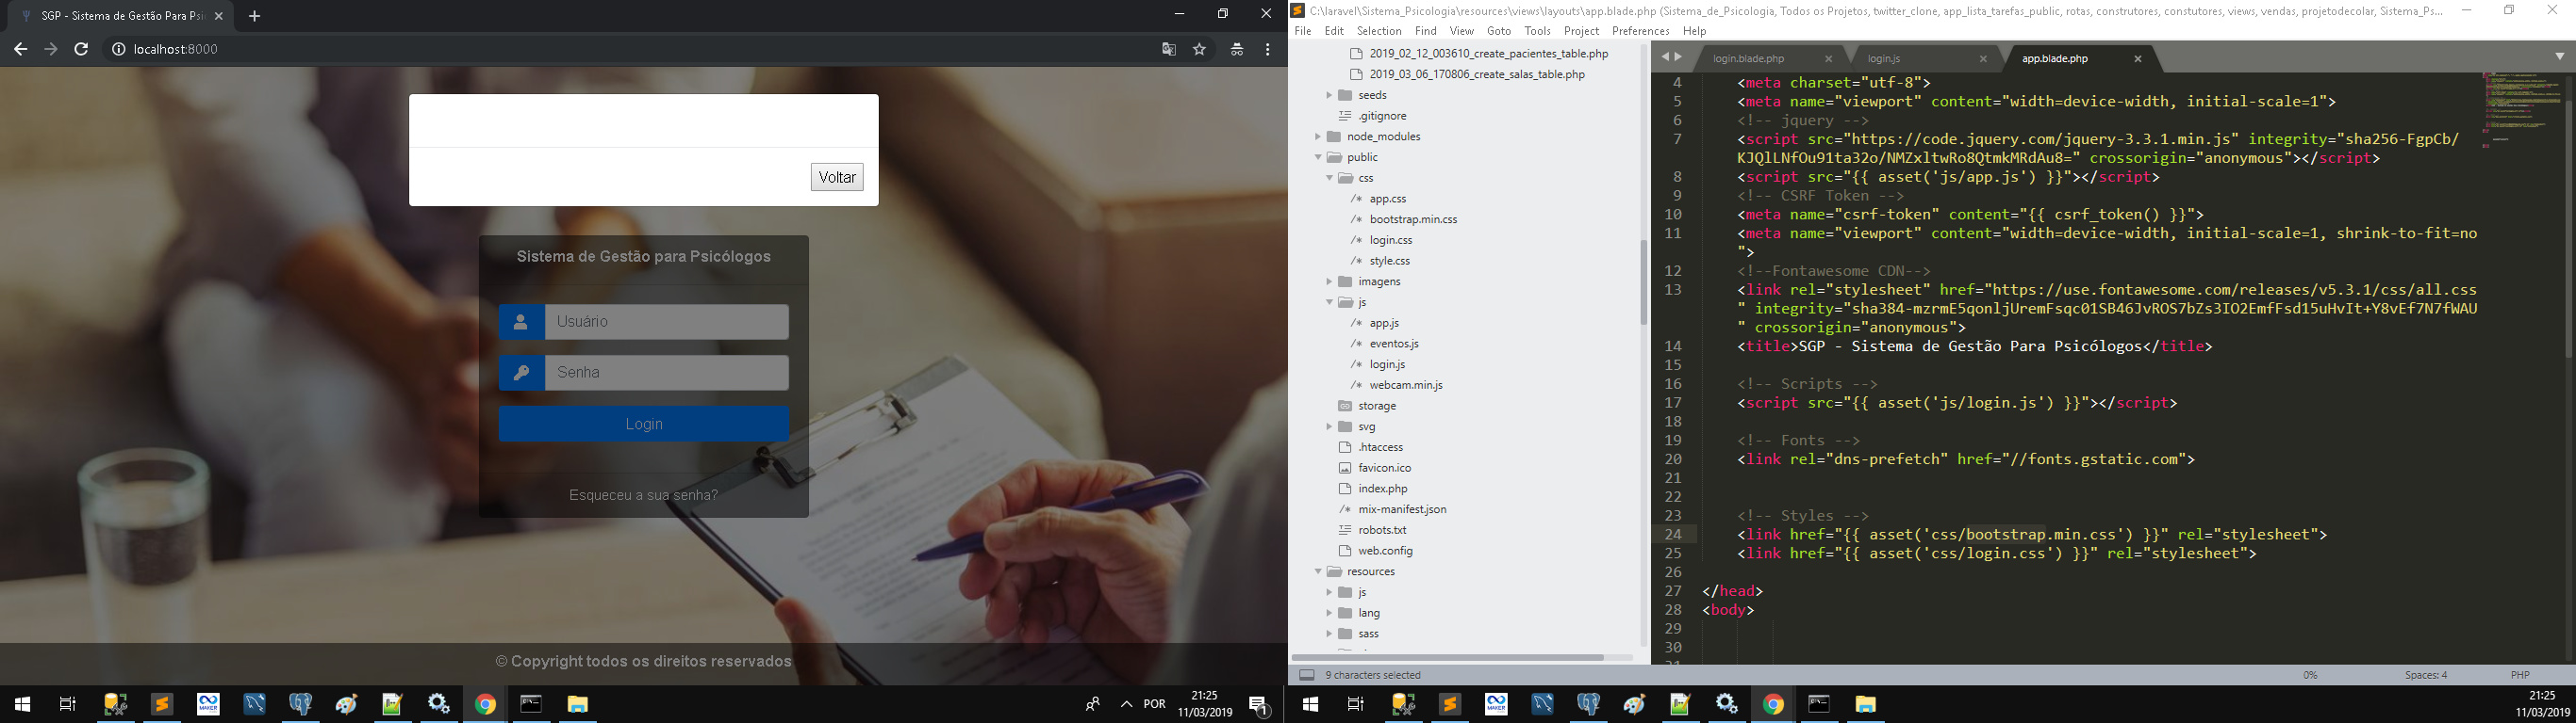Switch to the login.blade.php tab

(1749, 59)
